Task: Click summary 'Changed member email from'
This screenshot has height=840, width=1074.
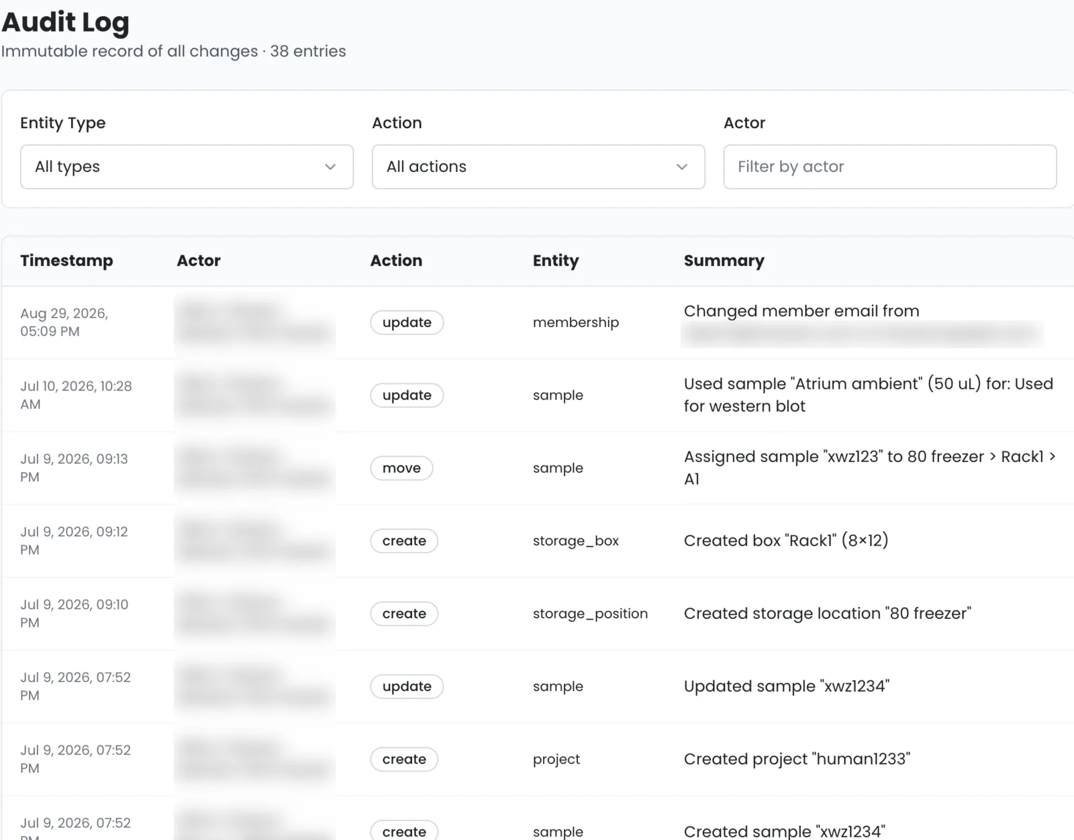Action: (801, 311)
